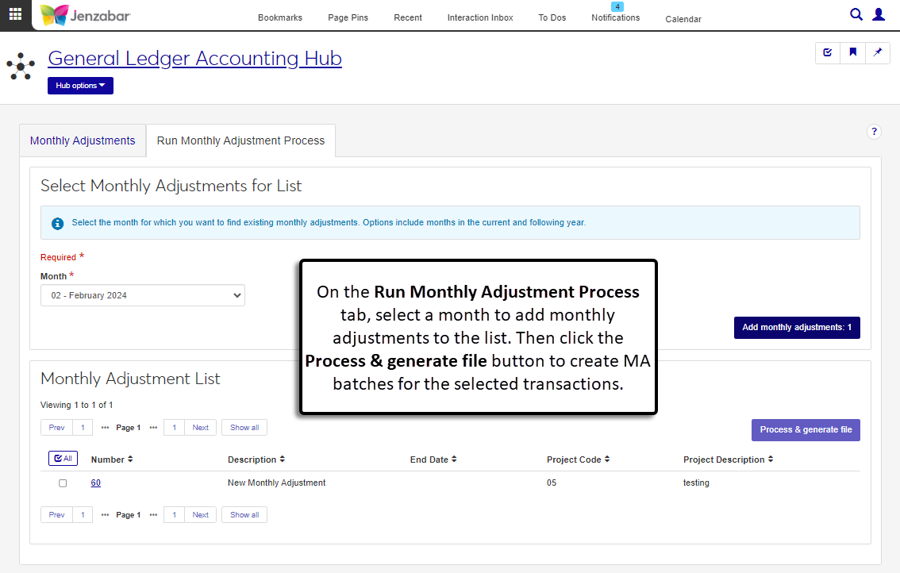The width and height of the screenshot is (900, 573).
Task: Sort by Description column arrows
Action: 283,460
